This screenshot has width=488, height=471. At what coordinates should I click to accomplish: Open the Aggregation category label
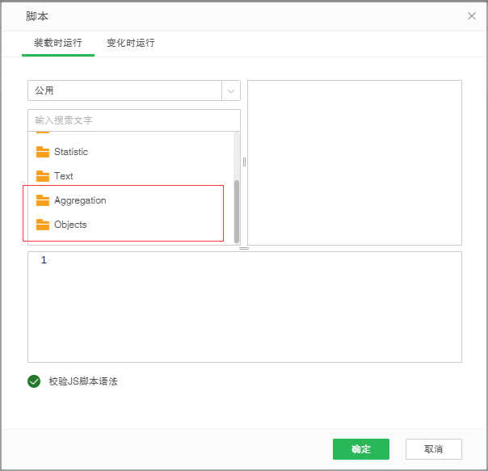[x=80, y=200]
